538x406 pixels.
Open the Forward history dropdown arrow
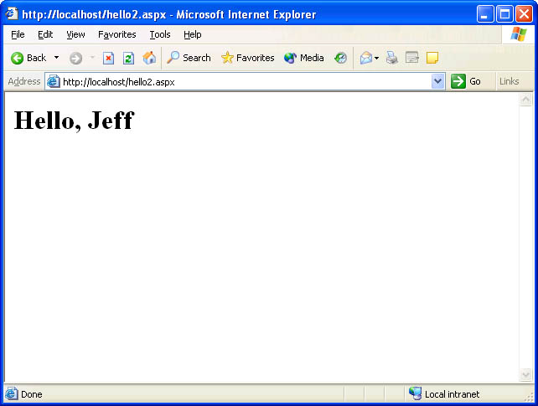click(x=92, y=58)
